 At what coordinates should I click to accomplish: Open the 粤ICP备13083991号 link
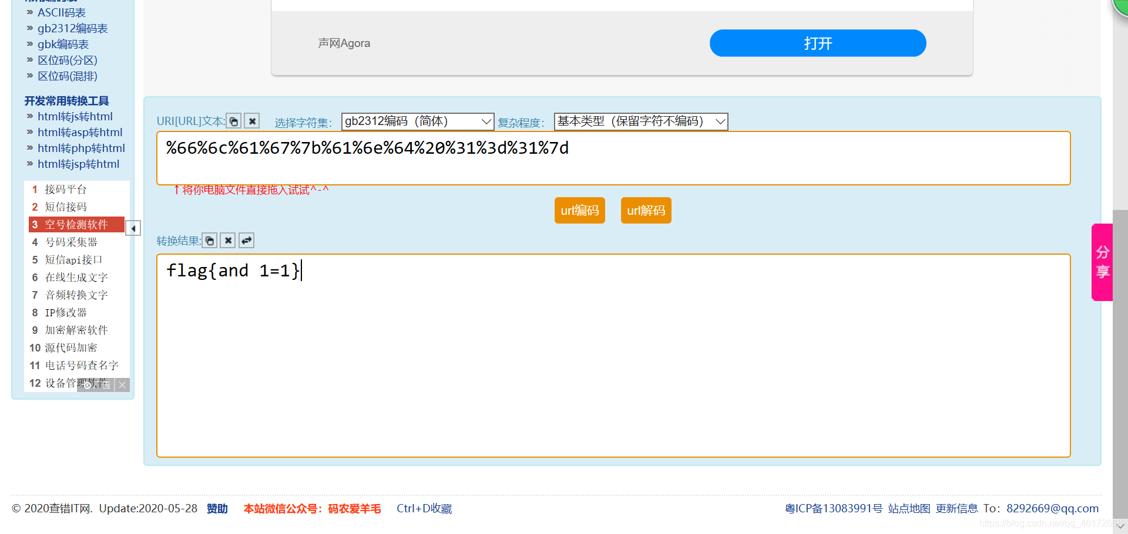pos(834,509)
